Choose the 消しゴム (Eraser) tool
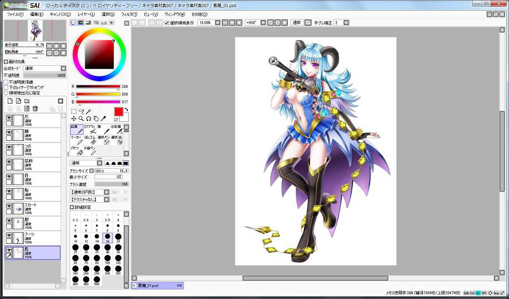509x299 pixels. [x=90, y=140]
